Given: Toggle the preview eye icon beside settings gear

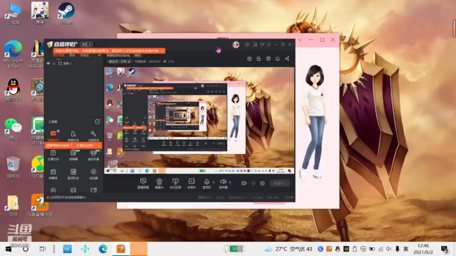Looking at the screenshot, I should point(253,183).
